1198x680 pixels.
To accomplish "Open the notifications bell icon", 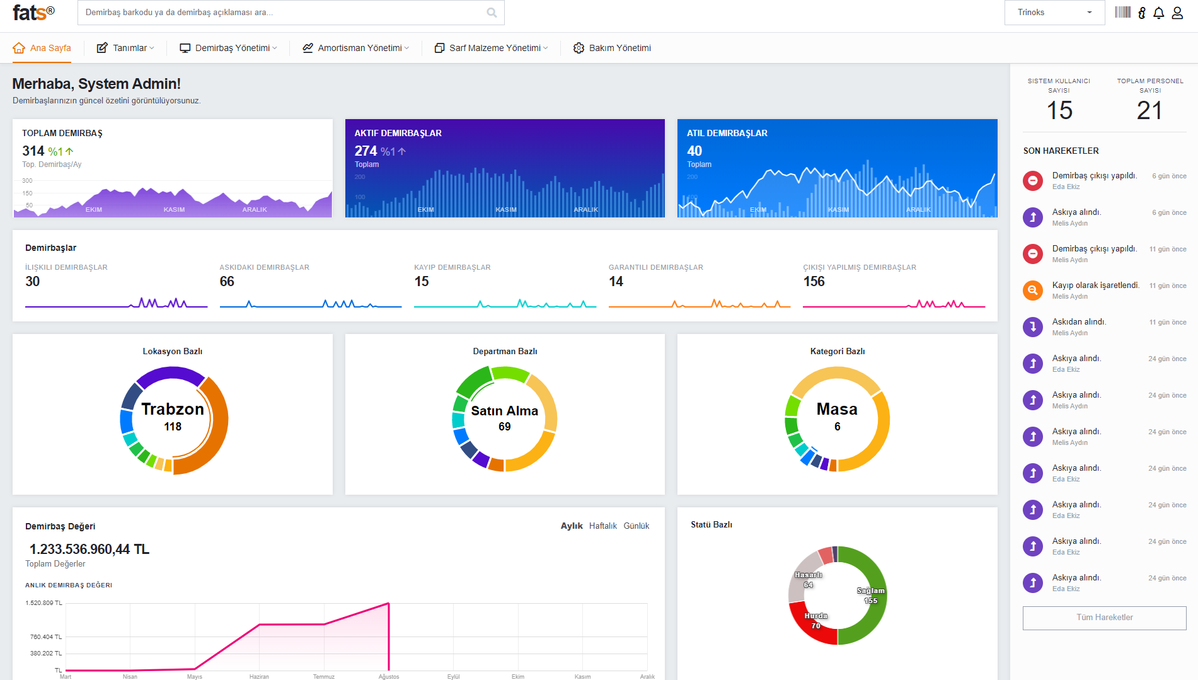I will click(1158, 13).
